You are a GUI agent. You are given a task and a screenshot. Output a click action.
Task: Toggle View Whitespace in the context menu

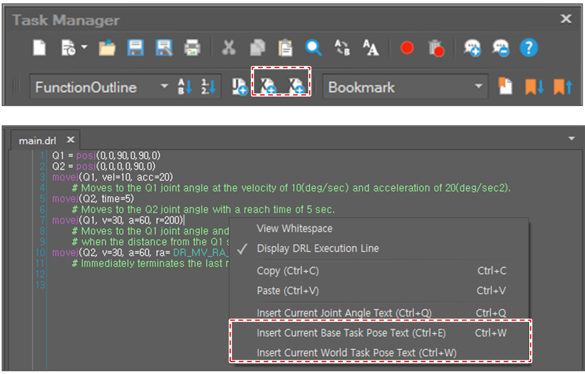pos(294,229)
